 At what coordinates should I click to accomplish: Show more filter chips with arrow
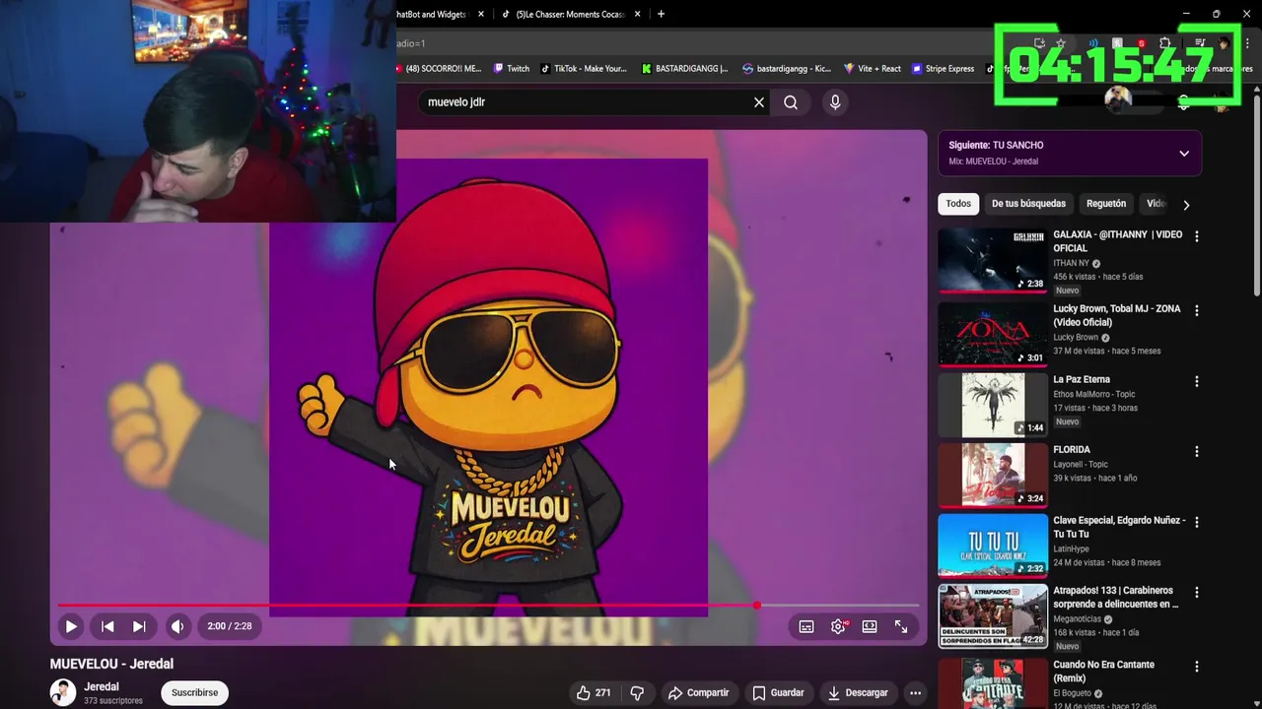coord(1186,205)
